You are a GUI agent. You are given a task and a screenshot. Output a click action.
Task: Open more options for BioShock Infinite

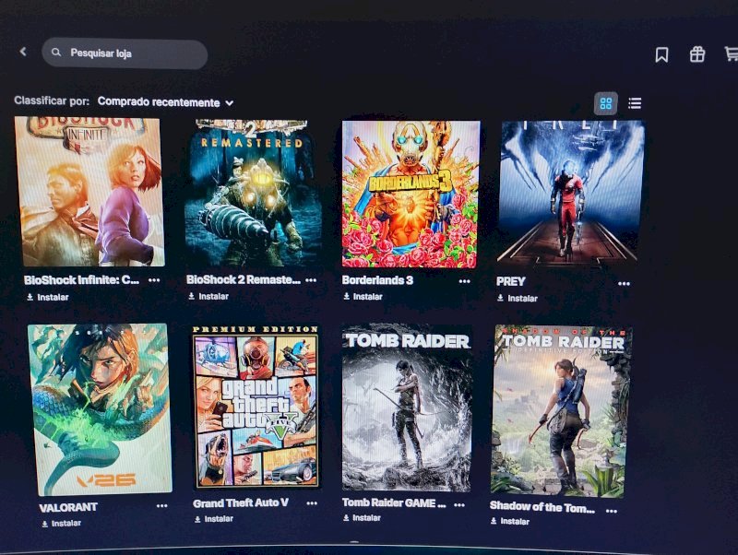(154, 280)
